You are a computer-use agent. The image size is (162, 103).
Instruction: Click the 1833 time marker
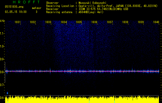tap(48, 22)
